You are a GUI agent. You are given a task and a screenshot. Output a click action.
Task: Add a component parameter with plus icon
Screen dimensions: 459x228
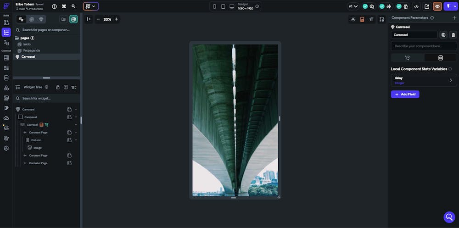(454, 18)
